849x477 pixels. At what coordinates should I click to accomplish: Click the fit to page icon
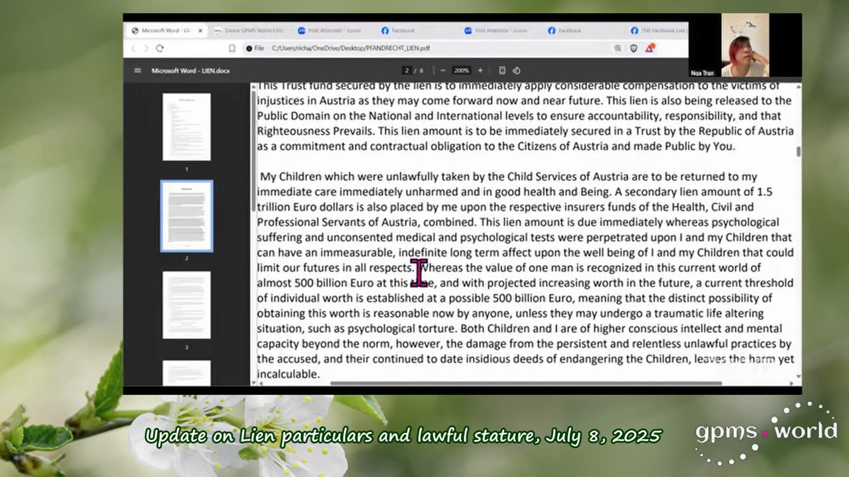[x=502, y=70]
